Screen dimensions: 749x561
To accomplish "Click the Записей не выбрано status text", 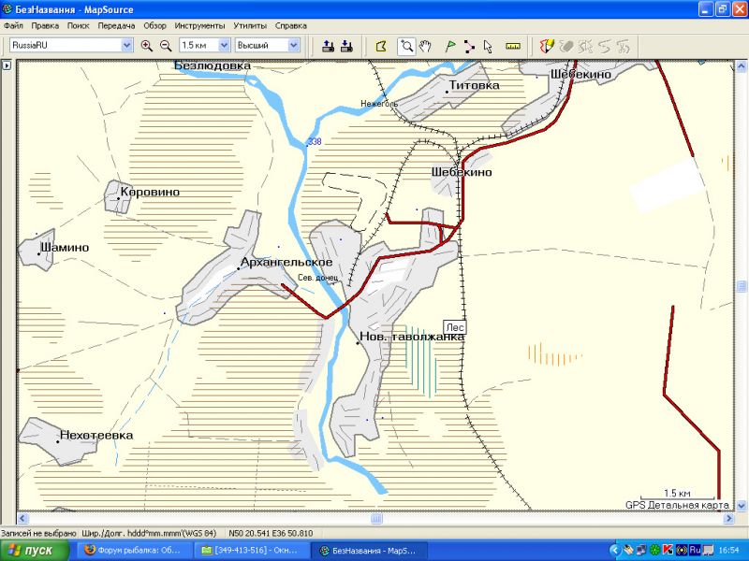I will [x=38, y=533].
